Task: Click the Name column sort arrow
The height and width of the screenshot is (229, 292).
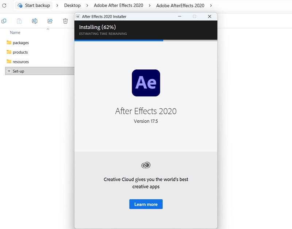Action: coord(47,30)
